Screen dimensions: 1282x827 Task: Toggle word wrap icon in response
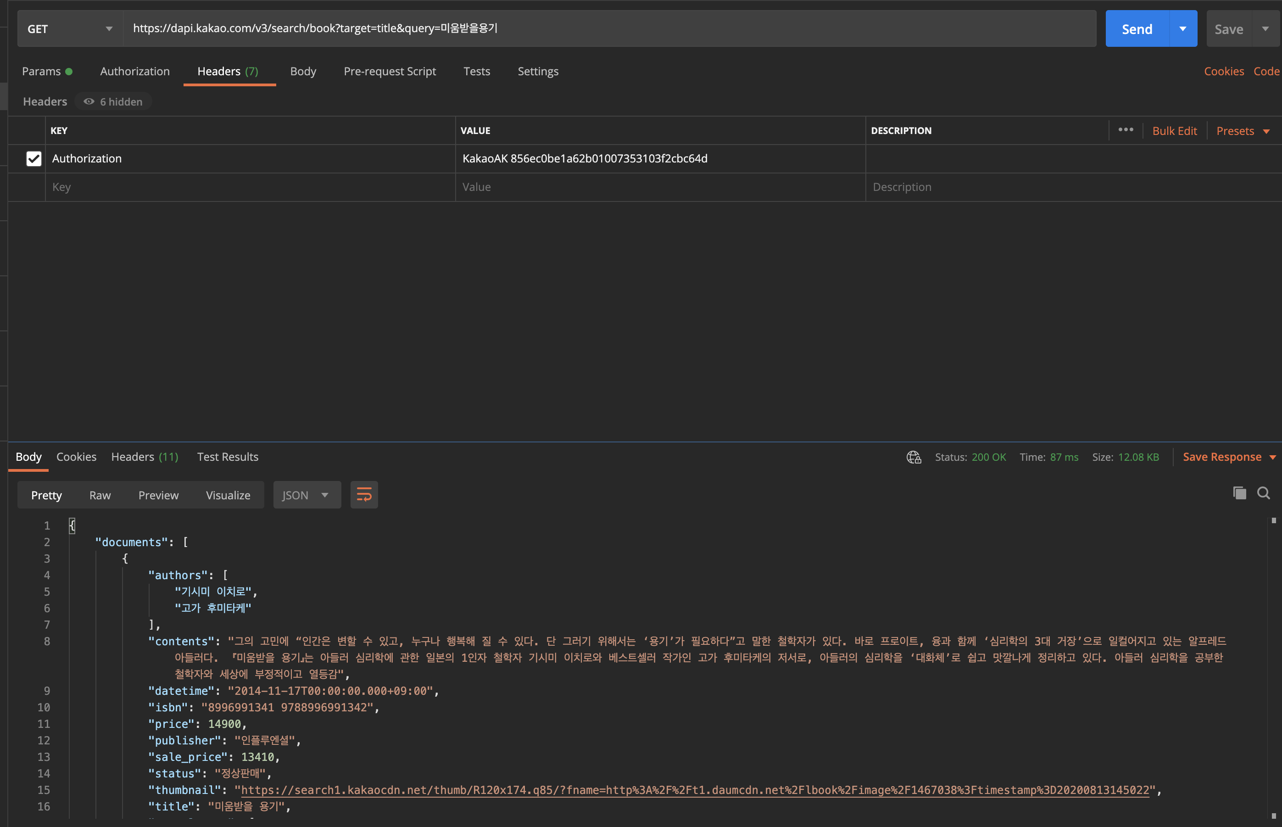(364, 495)
